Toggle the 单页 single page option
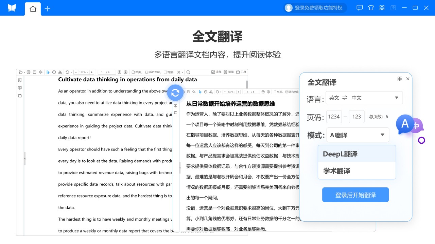435x244 pixels. click(137, 72)
